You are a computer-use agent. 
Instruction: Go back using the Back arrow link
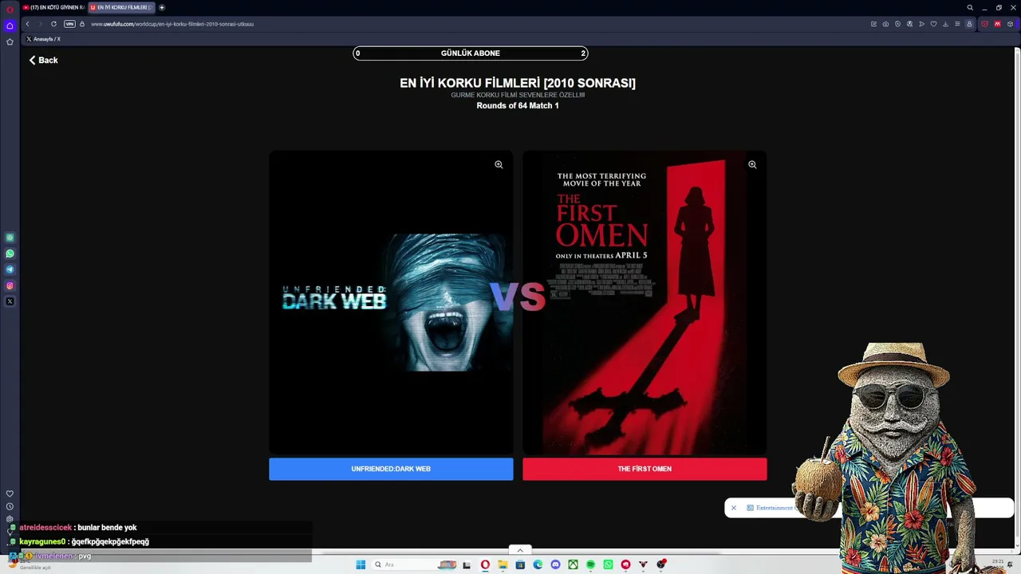[44, 60]
